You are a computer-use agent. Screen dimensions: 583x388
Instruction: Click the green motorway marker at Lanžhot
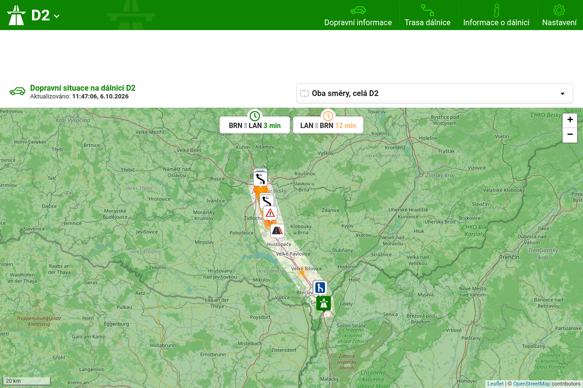click(x=324, y=303)
